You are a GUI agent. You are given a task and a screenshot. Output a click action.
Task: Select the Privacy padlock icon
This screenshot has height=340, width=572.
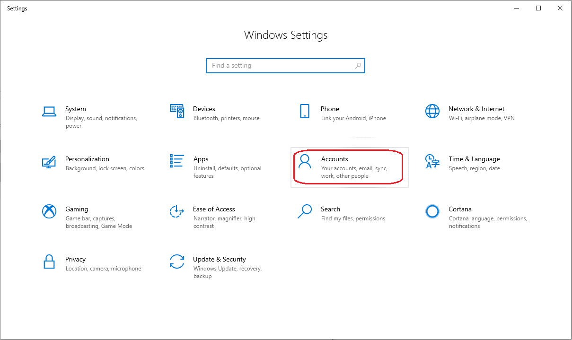49,262
